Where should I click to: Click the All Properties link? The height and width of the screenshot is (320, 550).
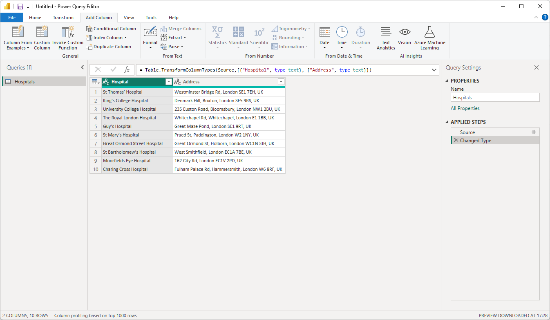465,108
